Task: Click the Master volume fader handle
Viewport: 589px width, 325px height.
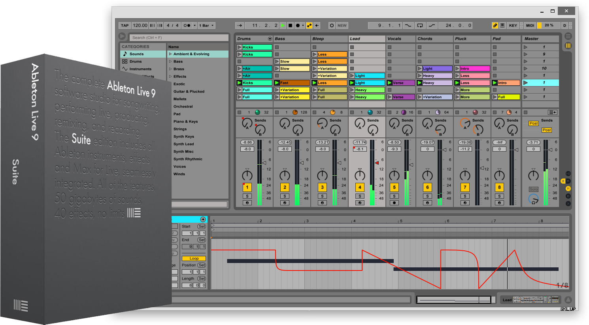Action: pyautogui.click(x=550, y=150)
